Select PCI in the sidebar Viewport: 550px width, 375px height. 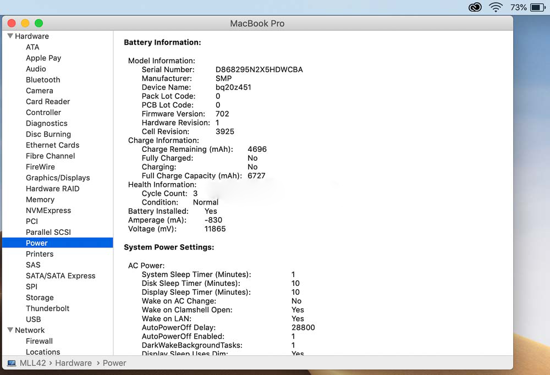(31, 221)
